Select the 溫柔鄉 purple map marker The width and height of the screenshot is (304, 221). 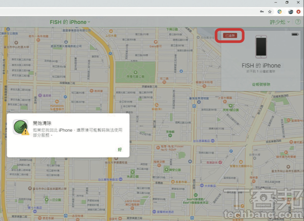(40, 95)
